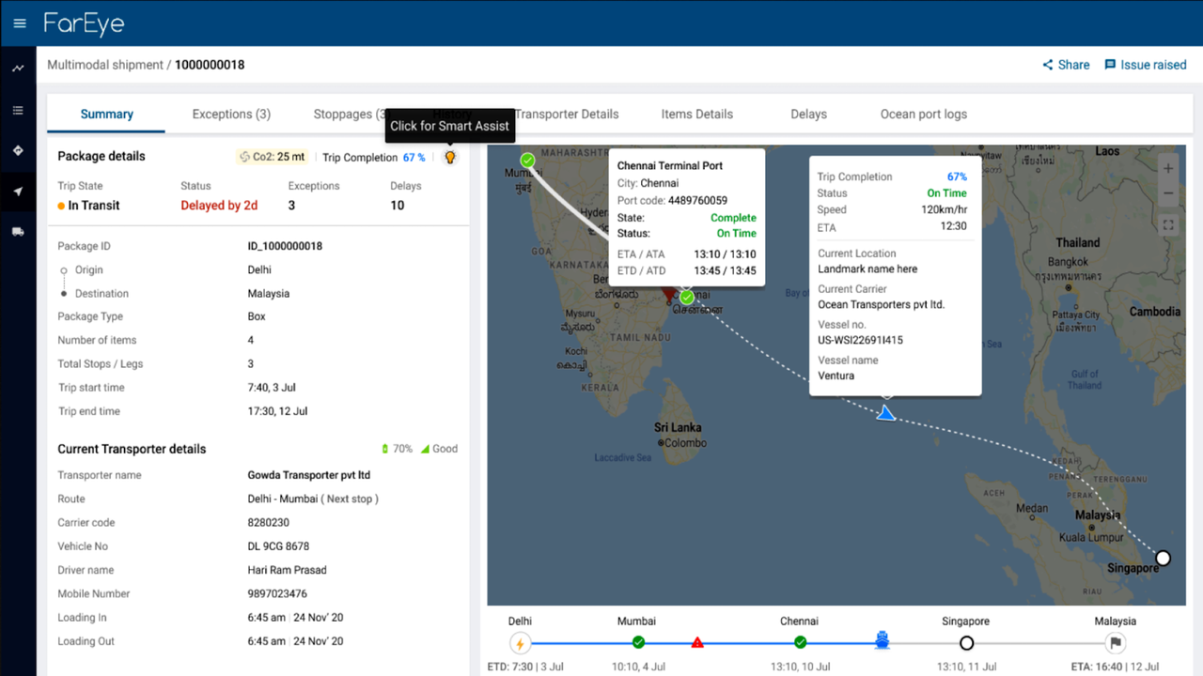Switch to the Summary tab
Viewport: 1203px width, 676px height.
click(106, 114)
